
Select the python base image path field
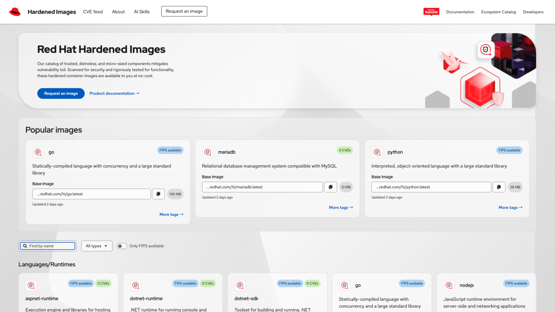pyautogui.click(x=431, y=187)
